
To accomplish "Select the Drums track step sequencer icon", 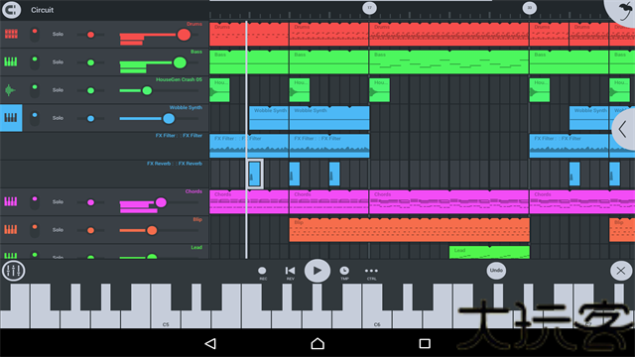I will pyautogui.click(x=11, y=34).
